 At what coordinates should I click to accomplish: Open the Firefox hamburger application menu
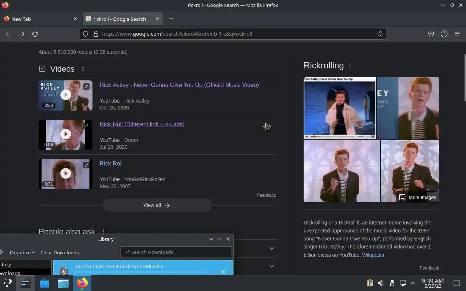457,34
